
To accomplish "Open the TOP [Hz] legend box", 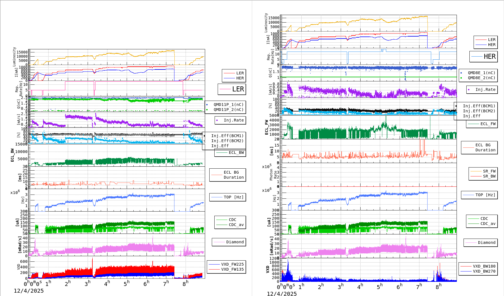I will 227,197.
